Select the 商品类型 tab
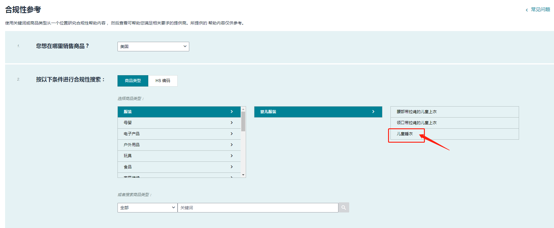 click(x=133, y=81)
